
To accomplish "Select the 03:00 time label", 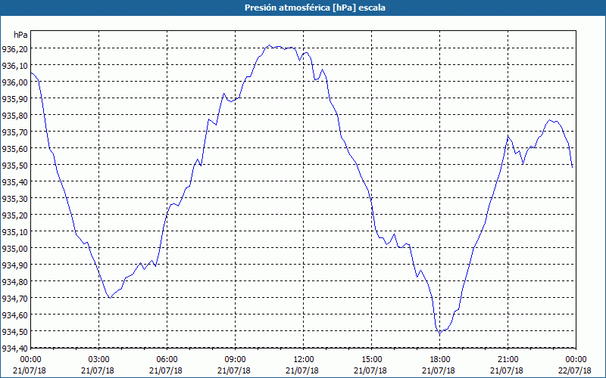I will click(99, 360).
